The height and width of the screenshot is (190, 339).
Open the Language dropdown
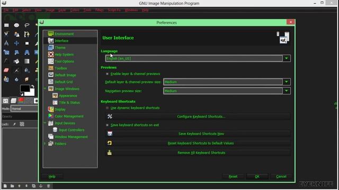tap(198, 59)
